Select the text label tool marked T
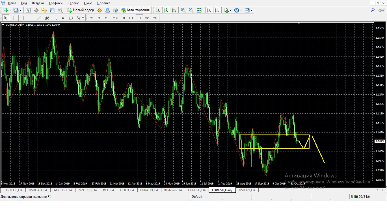This screenshot has height=217, width=387. [71, 18]
